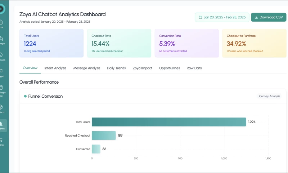This screenshot has height=173, width=288.
Task: Click the Reached Checkout bar in funnel chart
Action: pos(104,136)
